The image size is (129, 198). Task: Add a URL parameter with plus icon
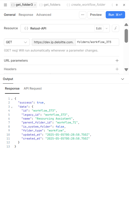[117, 61]
